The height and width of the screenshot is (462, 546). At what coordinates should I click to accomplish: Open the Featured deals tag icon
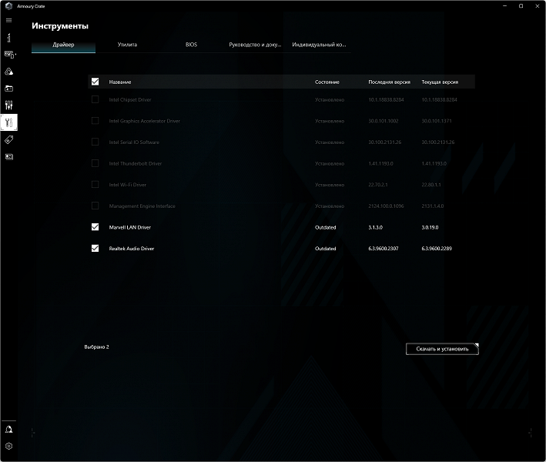click(x=8, y=139)
